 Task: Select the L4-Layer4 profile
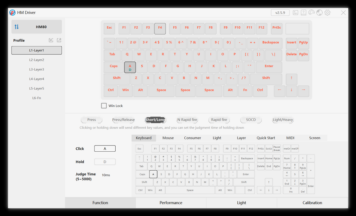37,79
